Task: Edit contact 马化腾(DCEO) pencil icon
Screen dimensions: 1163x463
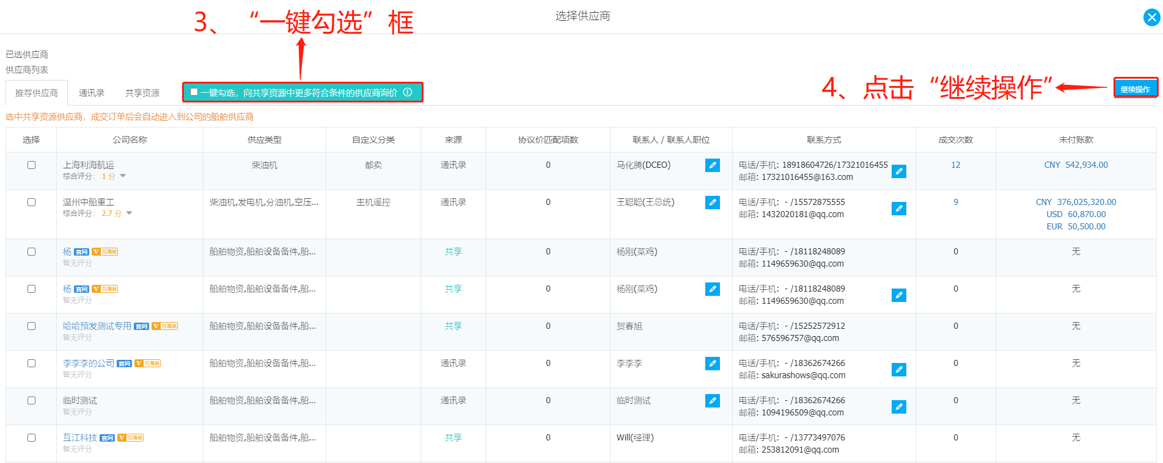Action: [x=713, y=165]
